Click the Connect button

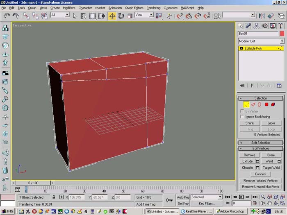click(261, 174)
